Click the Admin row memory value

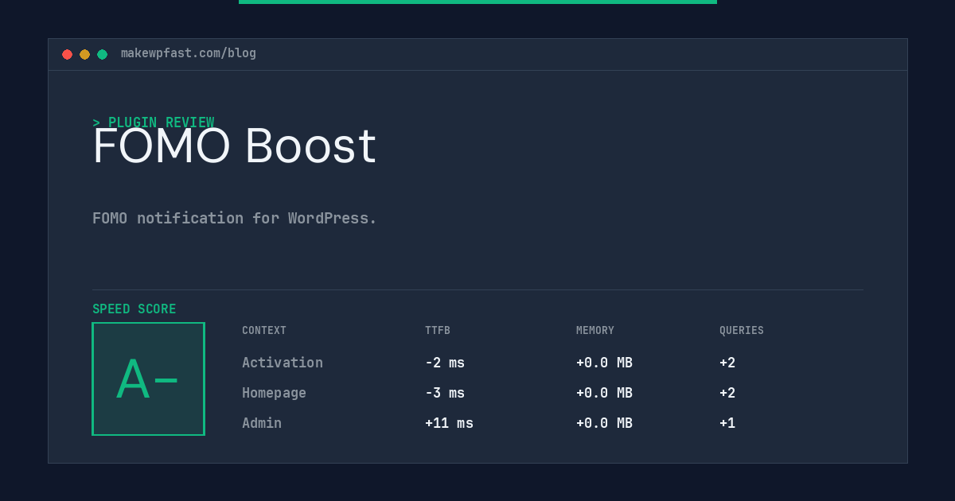(604, 423)
